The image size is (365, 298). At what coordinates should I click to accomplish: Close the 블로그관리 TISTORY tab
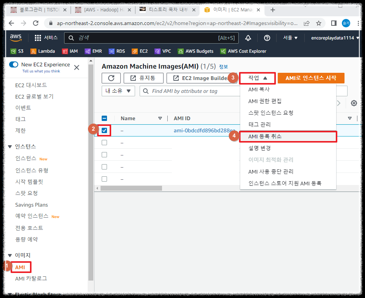(x=65, y=10)
